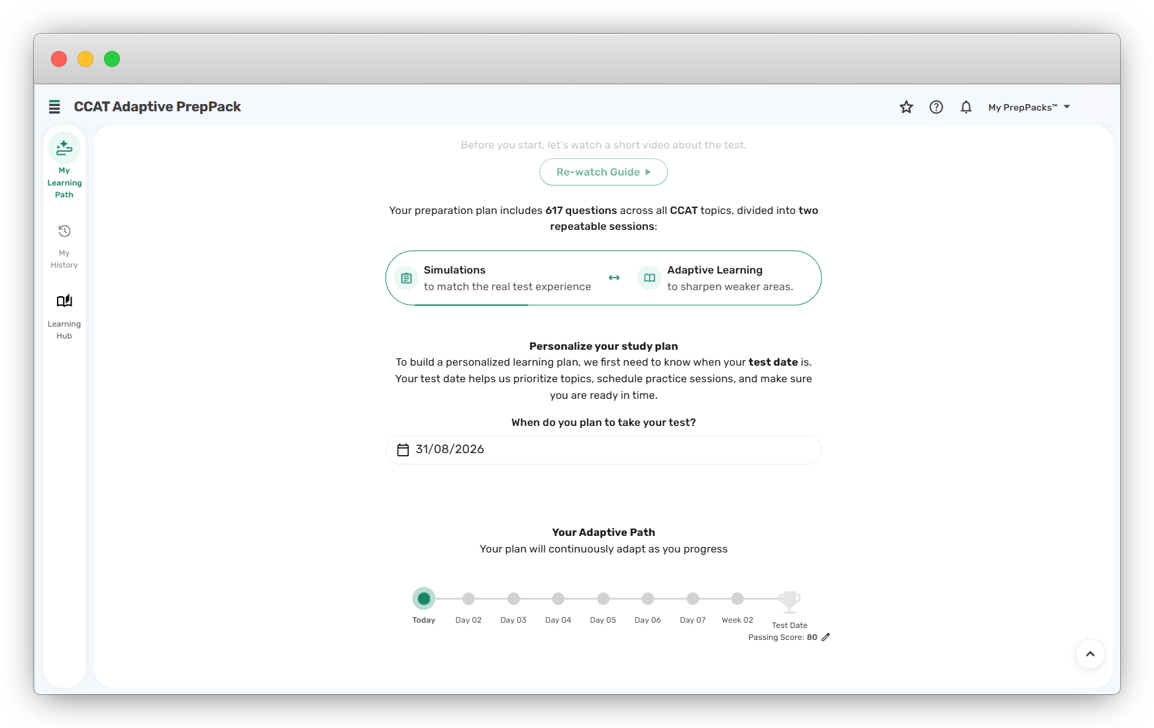This screenshot has height=728, width=1154.
Task: Click the Re-watch Guide button
Action: 603,172
